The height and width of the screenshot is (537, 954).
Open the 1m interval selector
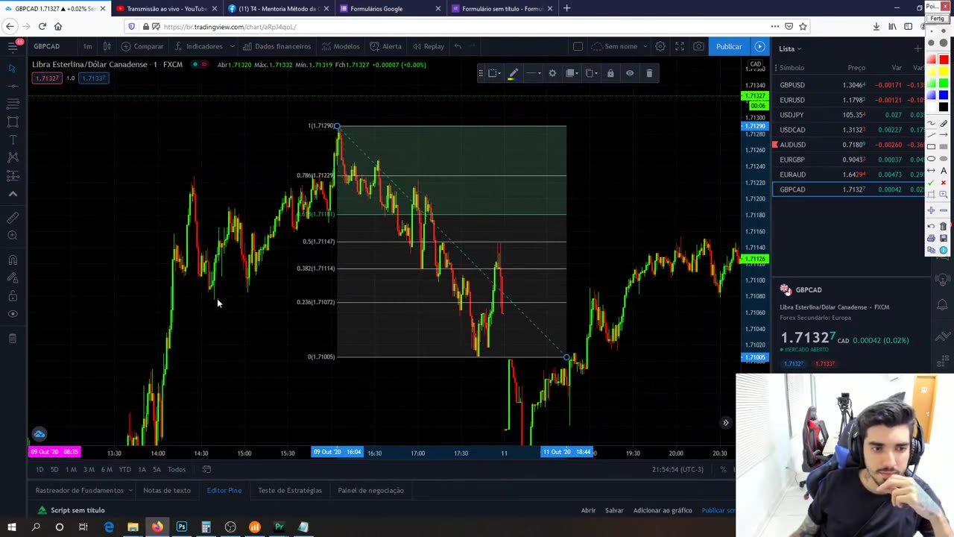point(87,46)
